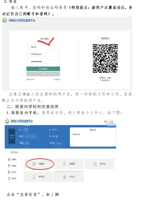The image size is (147, 202).
Task: Click the 我的公告 announcements panel heading
Action: 93,130
